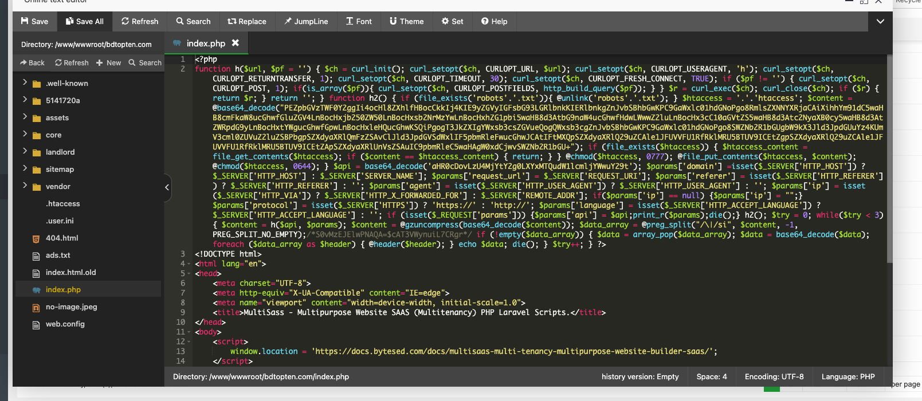
Task: Expand the 5141720a folder arrow
Action: coord(25,100)
